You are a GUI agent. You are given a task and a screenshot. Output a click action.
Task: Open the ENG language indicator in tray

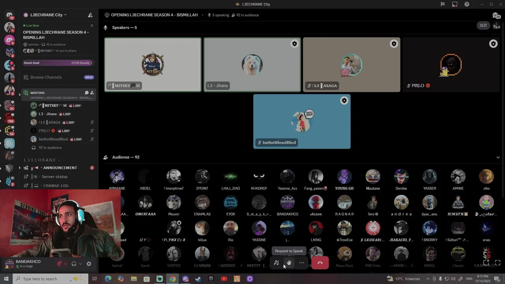(469, 279)
